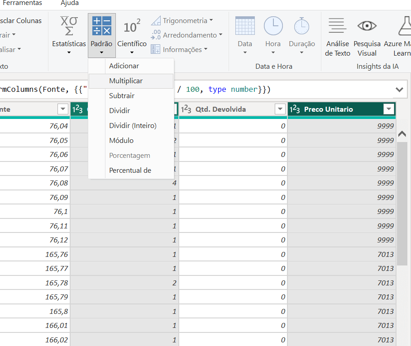This screenshot has height=346, width=411.
Task: Open the Ferramentas ribbon tab
Action: pos(22,3)
